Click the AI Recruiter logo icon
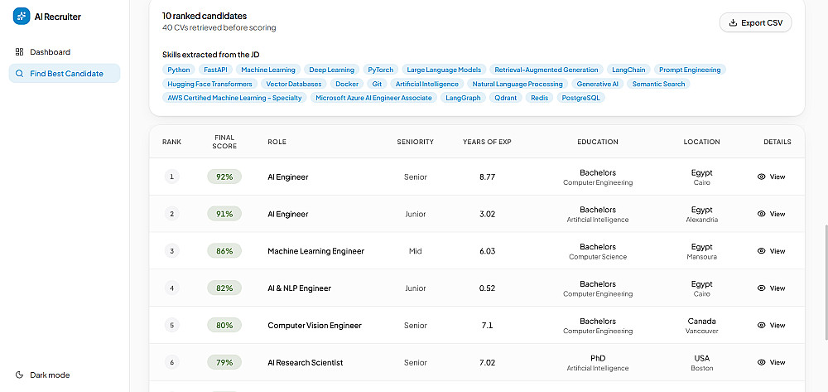 [x=22, y=17]
